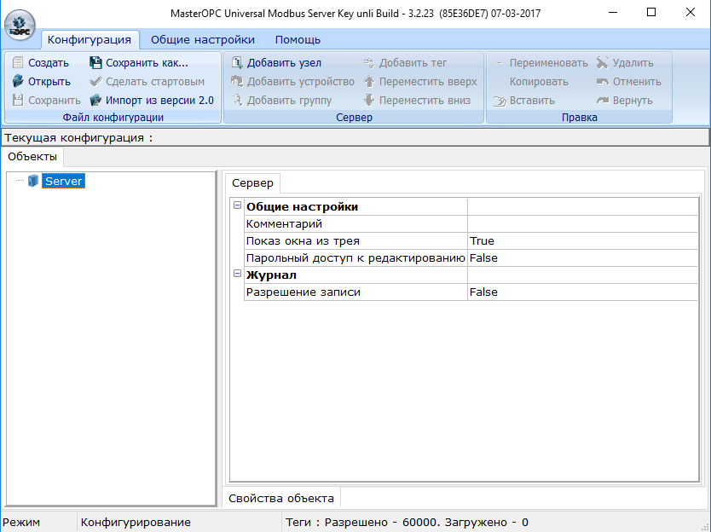Click the Удалить delete icon

pyautogui.click(x=603, y=63)
